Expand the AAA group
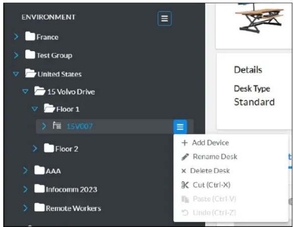This screenshot has width=293, height=227. (25, 171)
